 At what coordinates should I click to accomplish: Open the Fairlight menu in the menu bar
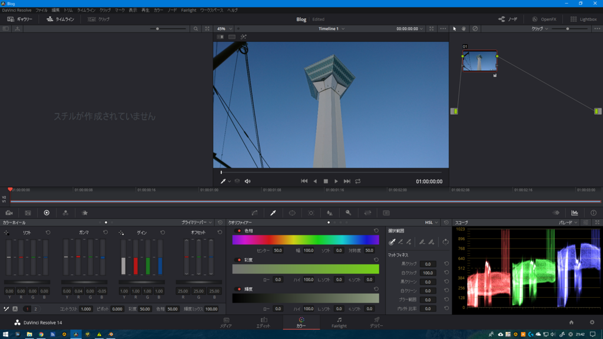(188, 11)
